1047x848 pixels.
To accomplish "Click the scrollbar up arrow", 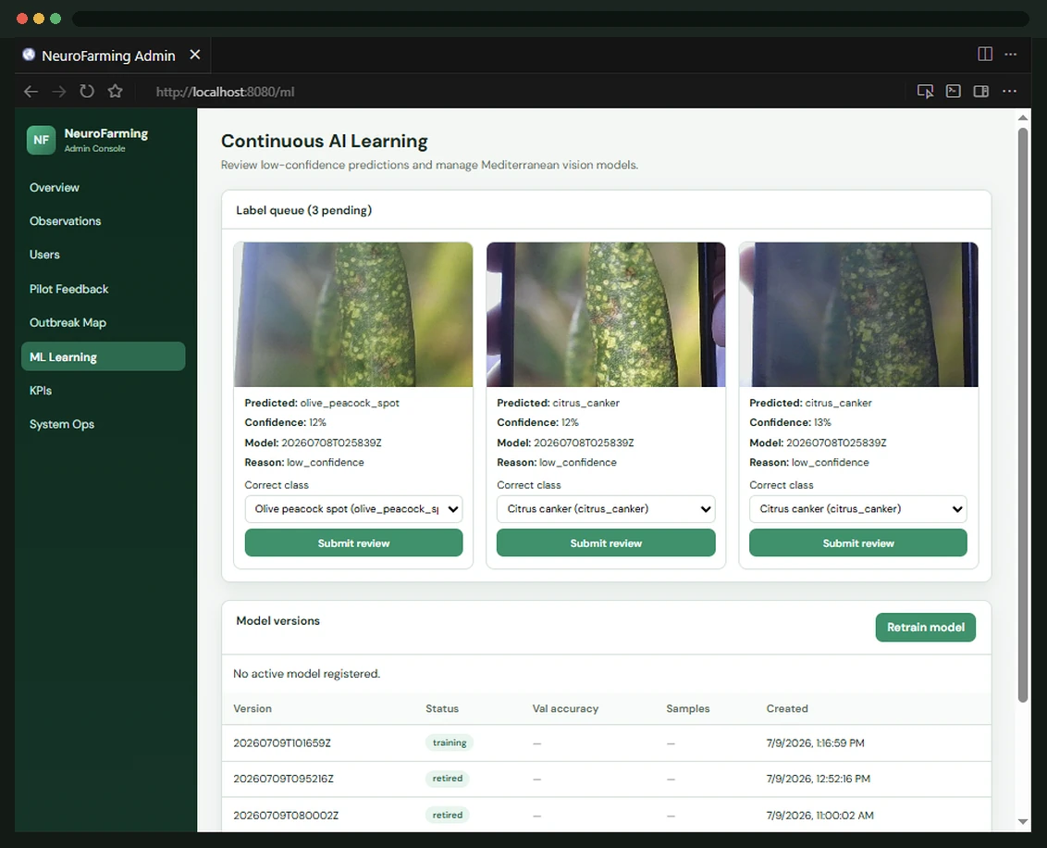I will pyautogui.click(x=1023, y=118).
